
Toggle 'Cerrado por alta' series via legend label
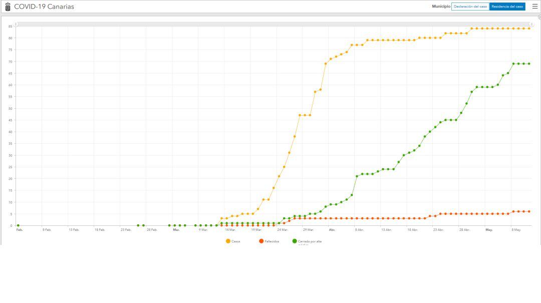[x=310, y=241]
